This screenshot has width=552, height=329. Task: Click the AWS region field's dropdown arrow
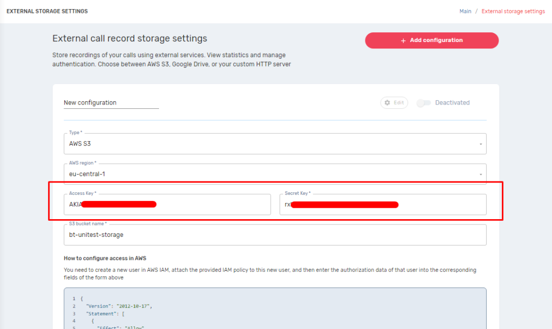(x=480, y=174)
